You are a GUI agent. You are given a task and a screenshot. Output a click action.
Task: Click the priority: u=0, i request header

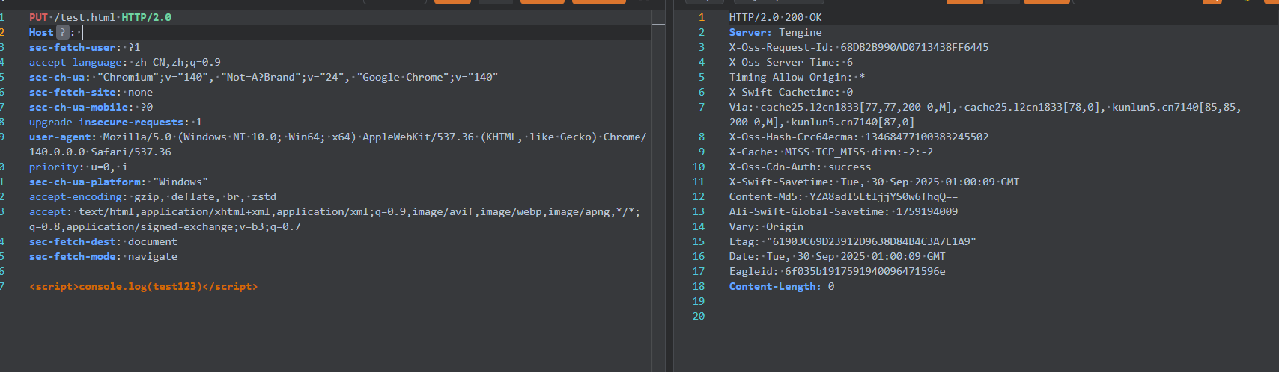[78, 167]
